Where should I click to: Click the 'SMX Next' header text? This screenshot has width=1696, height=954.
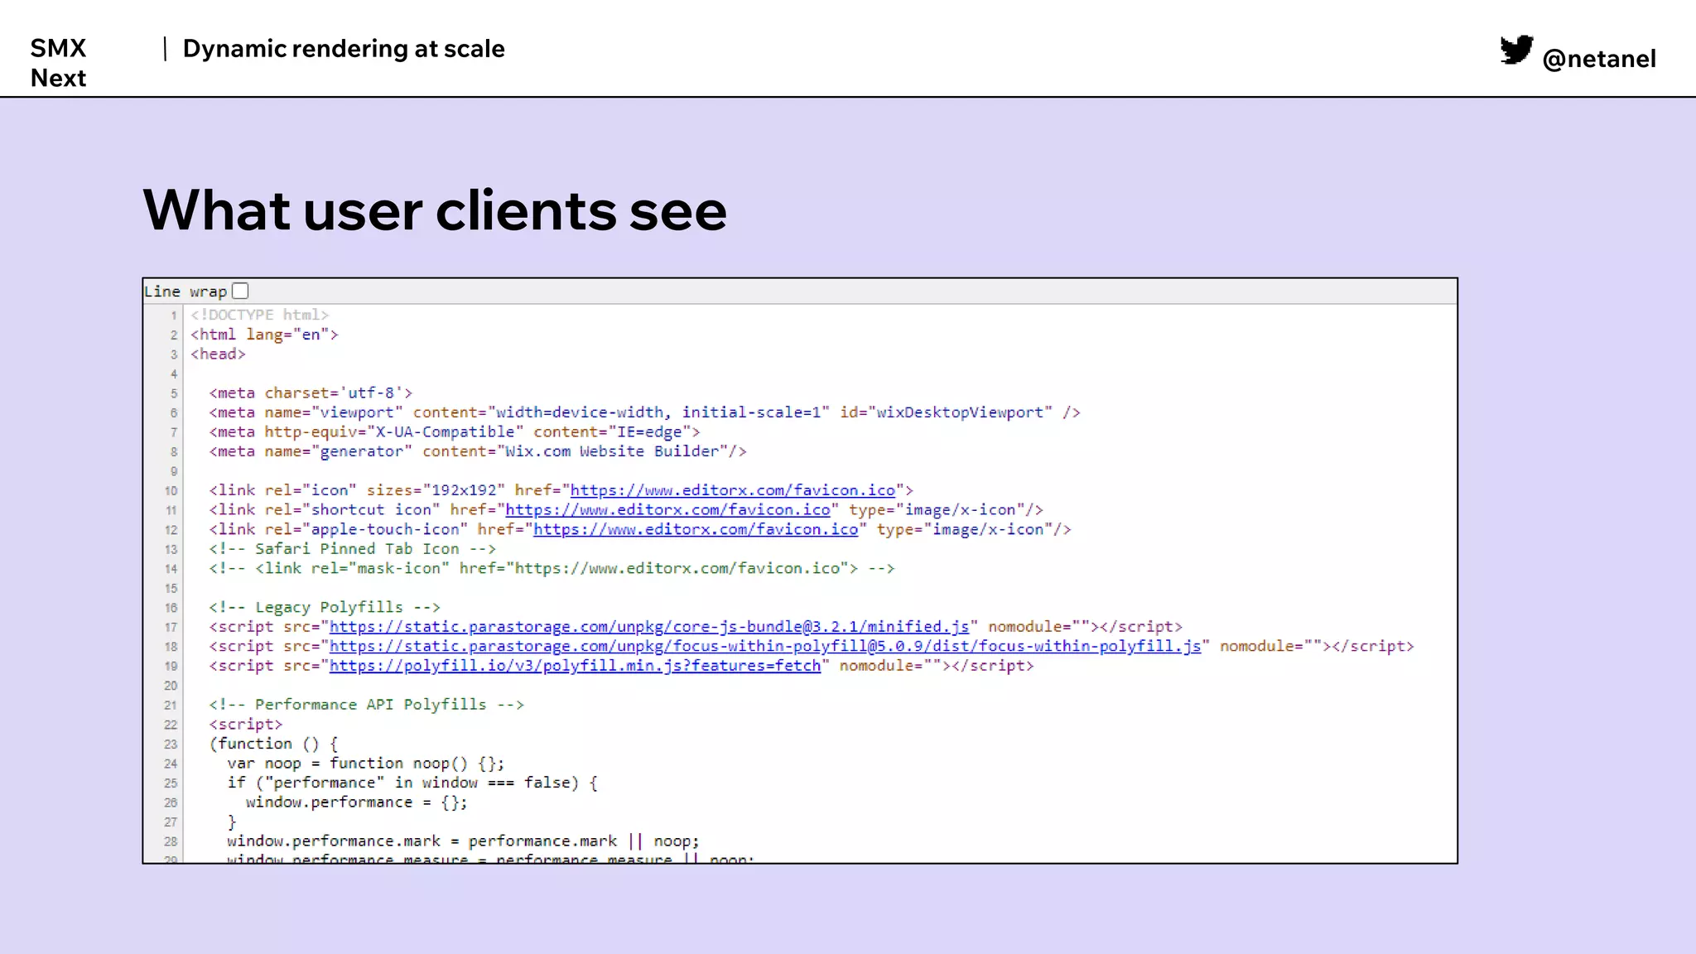58,63
